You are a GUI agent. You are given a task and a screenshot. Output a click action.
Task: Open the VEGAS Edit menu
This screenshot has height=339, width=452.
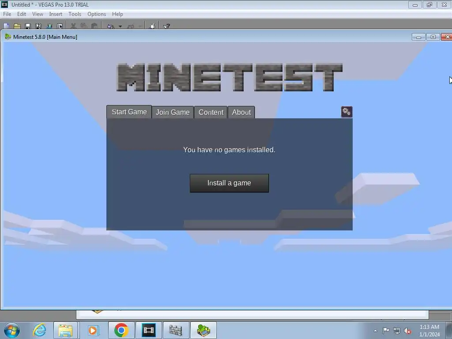(21, 14)
